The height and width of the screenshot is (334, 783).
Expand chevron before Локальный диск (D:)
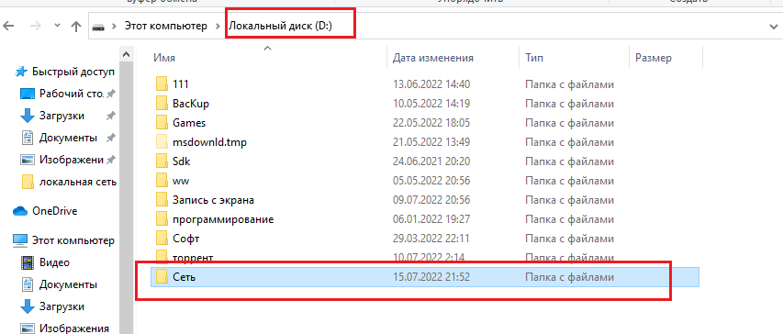pyautogui.click(x=218, y=27)
